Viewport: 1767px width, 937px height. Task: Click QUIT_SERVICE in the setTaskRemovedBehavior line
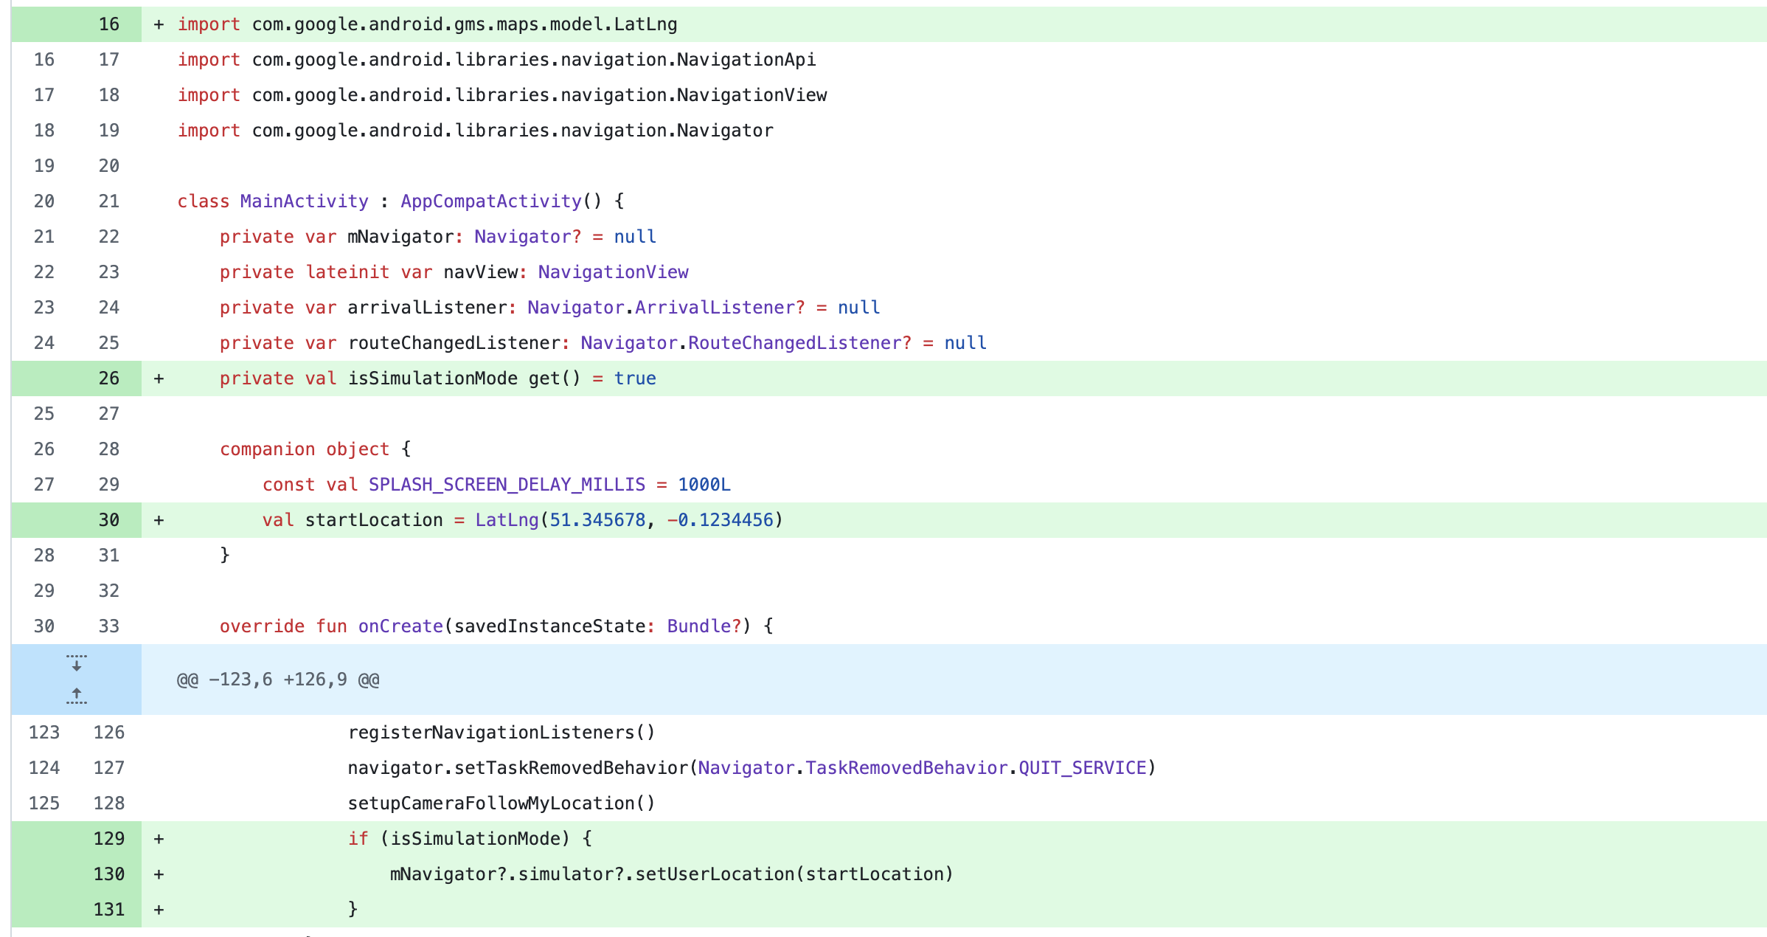pos(1082,768)
